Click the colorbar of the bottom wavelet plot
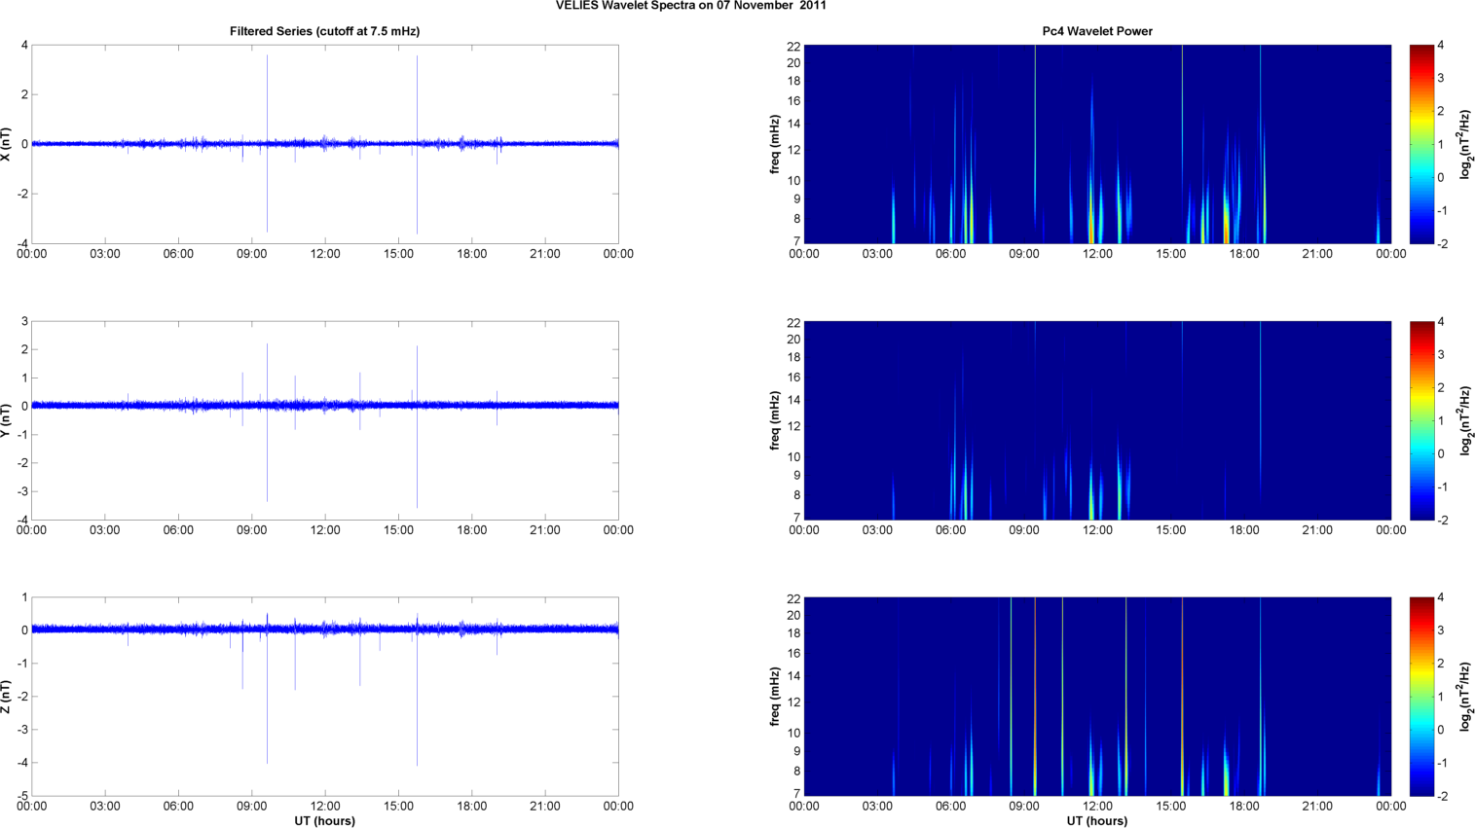The width and height of the screenshot is (1475, 828). (x=1421, y=697)
